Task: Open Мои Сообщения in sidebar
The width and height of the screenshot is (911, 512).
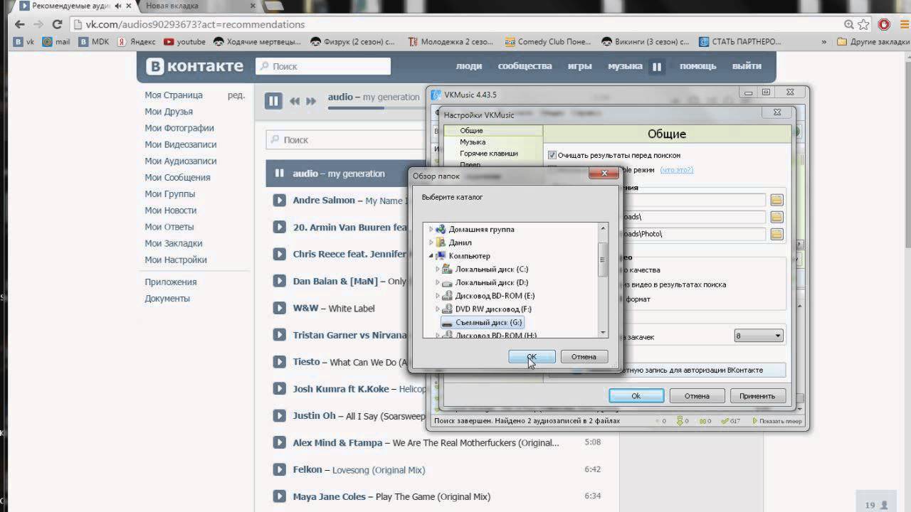Action: pyautogui.click(x=177, y=178)
